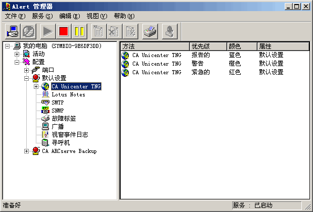Screen dimensions: 313x212
Task: Click the 寻呼机 pager icon
Action: (x=45, y=142)
